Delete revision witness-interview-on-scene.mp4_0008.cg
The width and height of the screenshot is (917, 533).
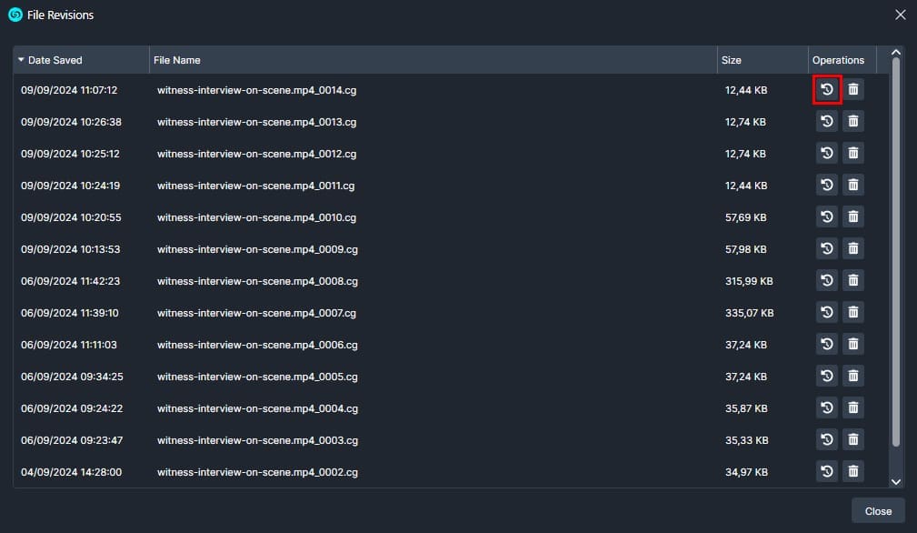[852, 280]
